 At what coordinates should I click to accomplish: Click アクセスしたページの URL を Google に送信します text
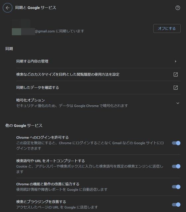pos(57,207)
